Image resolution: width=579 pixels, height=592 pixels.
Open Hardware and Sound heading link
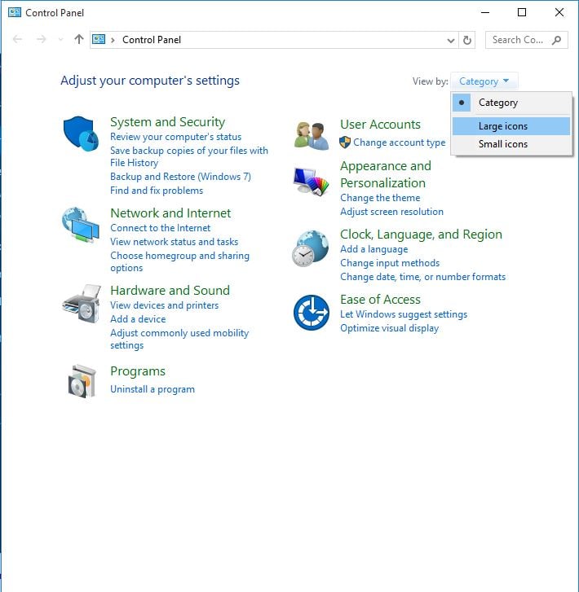[x=170, y=291]
